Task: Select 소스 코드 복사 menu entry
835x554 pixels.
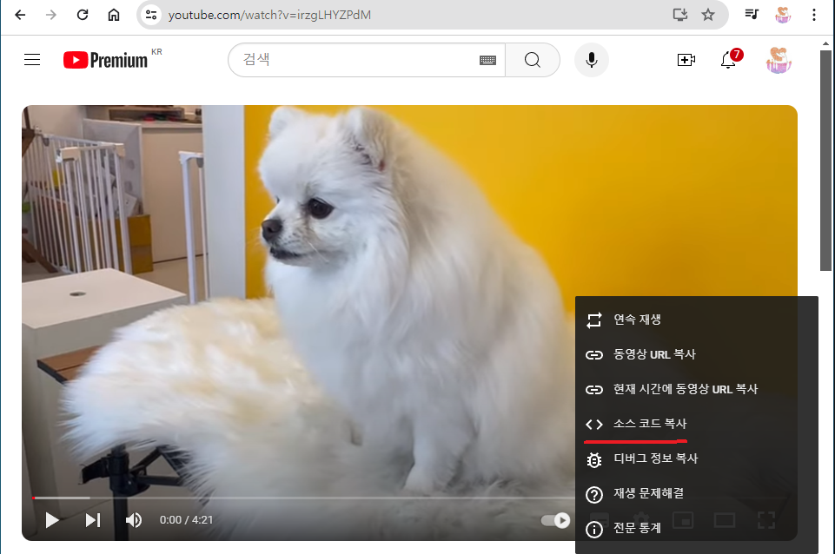Action: [697, 424]
